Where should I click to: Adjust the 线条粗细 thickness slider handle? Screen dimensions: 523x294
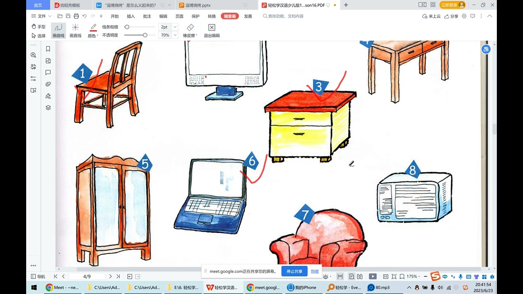pos(127,27)
